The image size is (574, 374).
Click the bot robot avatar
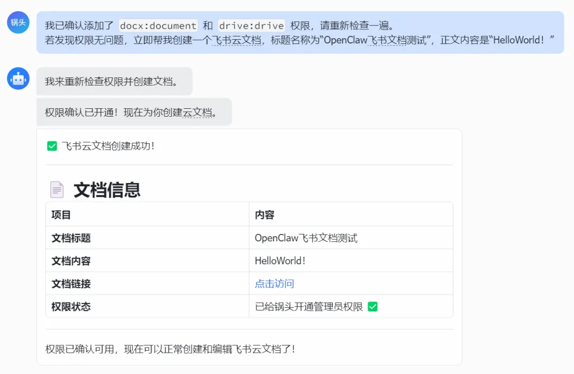pyautogui.click(x=18, y=79)
